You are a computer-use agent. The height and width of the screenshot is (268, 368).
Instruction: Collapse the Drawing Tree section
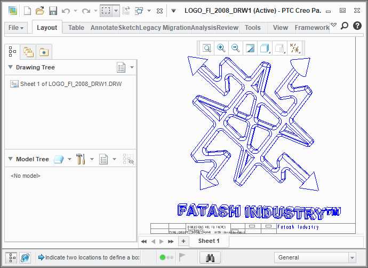[x=10, y=67]
